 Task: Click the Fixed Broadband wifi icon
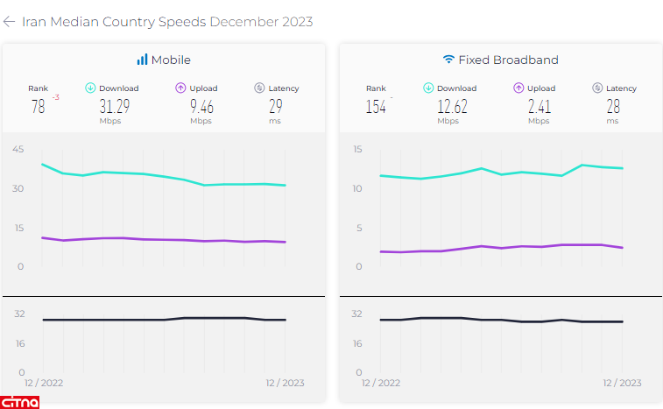448,60
